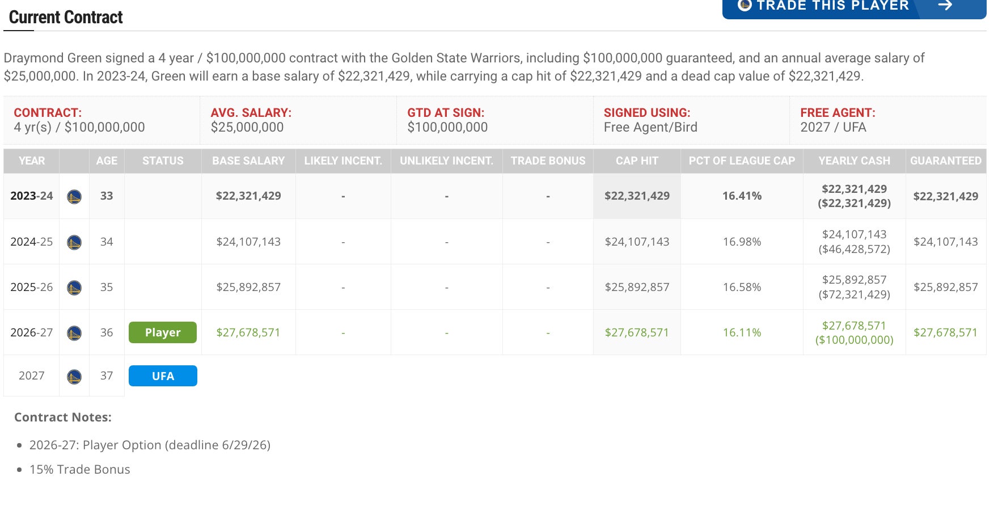Click the Pct of League Cap header
The height and width of the screenshot is (506, 998).
[x=742, y=161]
